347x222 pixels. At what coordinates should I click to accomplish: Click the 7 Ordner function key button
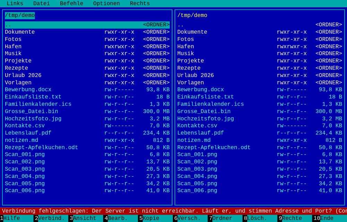tap(226, 218)
